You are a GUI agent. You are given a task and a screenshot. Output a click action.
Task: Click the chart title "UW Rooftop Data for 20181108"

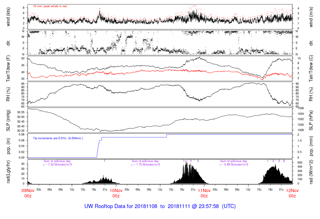(x=121, y=206)
